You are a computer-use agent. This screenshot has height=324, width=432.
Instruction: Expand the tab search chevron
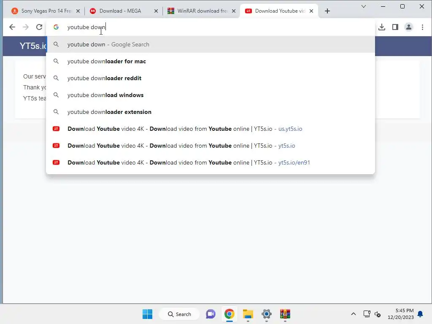363,6
